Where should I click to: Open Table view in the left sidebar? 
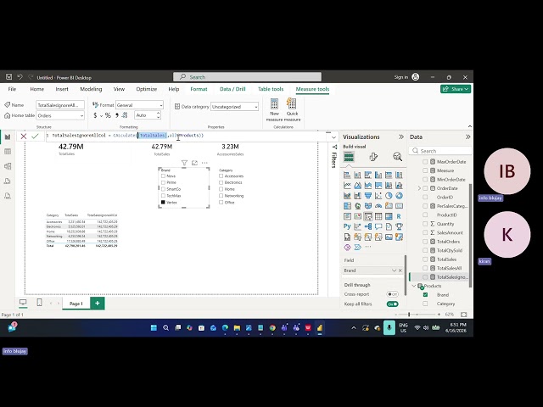coord(8,152)
